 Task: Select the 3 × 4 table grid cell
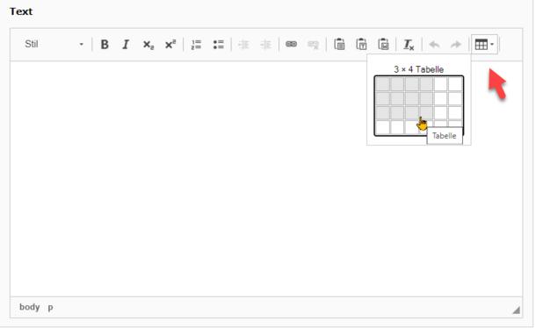coord(426,113)
